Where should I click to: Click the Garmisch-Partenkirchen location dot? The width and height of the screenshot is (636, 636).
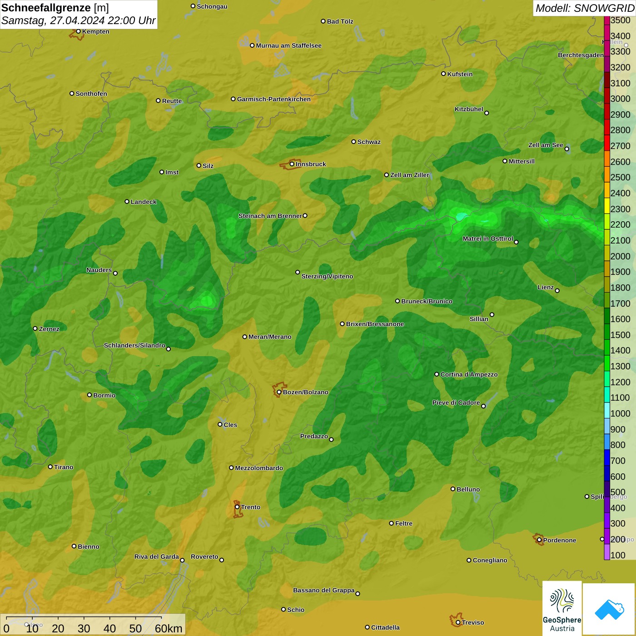[x=233, y=99]
